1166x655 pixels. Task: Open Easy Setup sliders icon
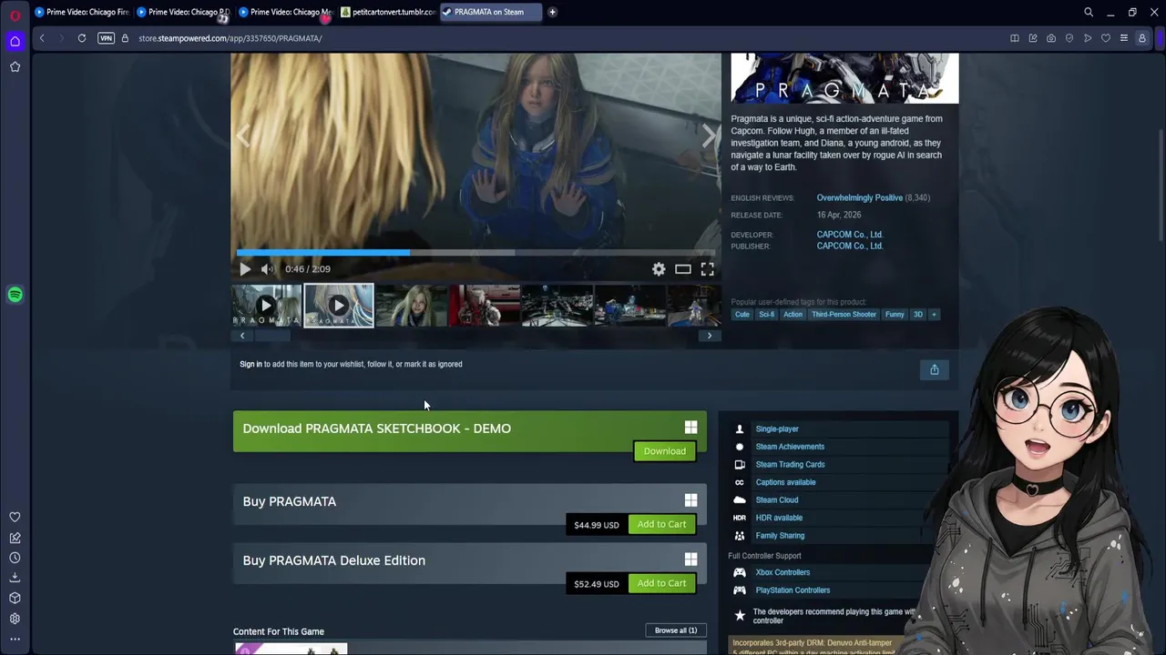1124,38
